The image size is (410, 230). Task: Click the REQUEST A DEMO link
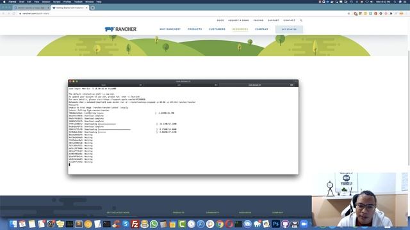point(238,20)
